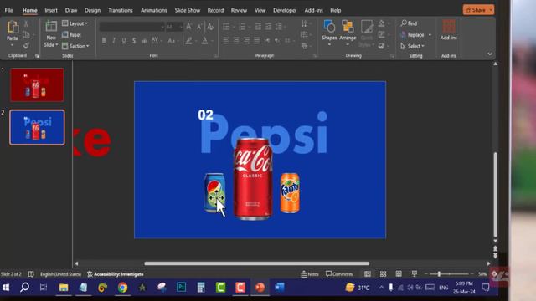Toggle the Comments pane
Viewport: 536px width, 301px height.
click(x=339, y=274)
